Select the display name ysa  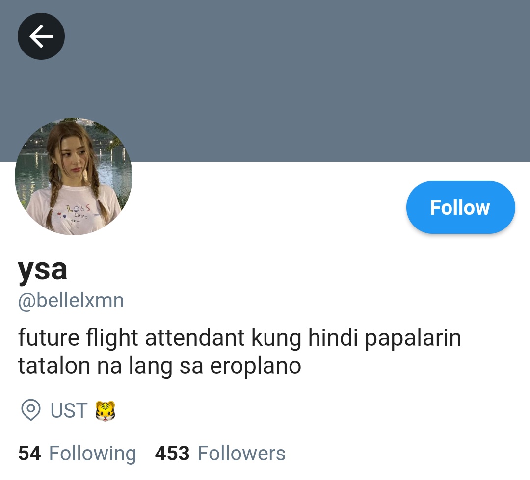[x=43, y=270]
